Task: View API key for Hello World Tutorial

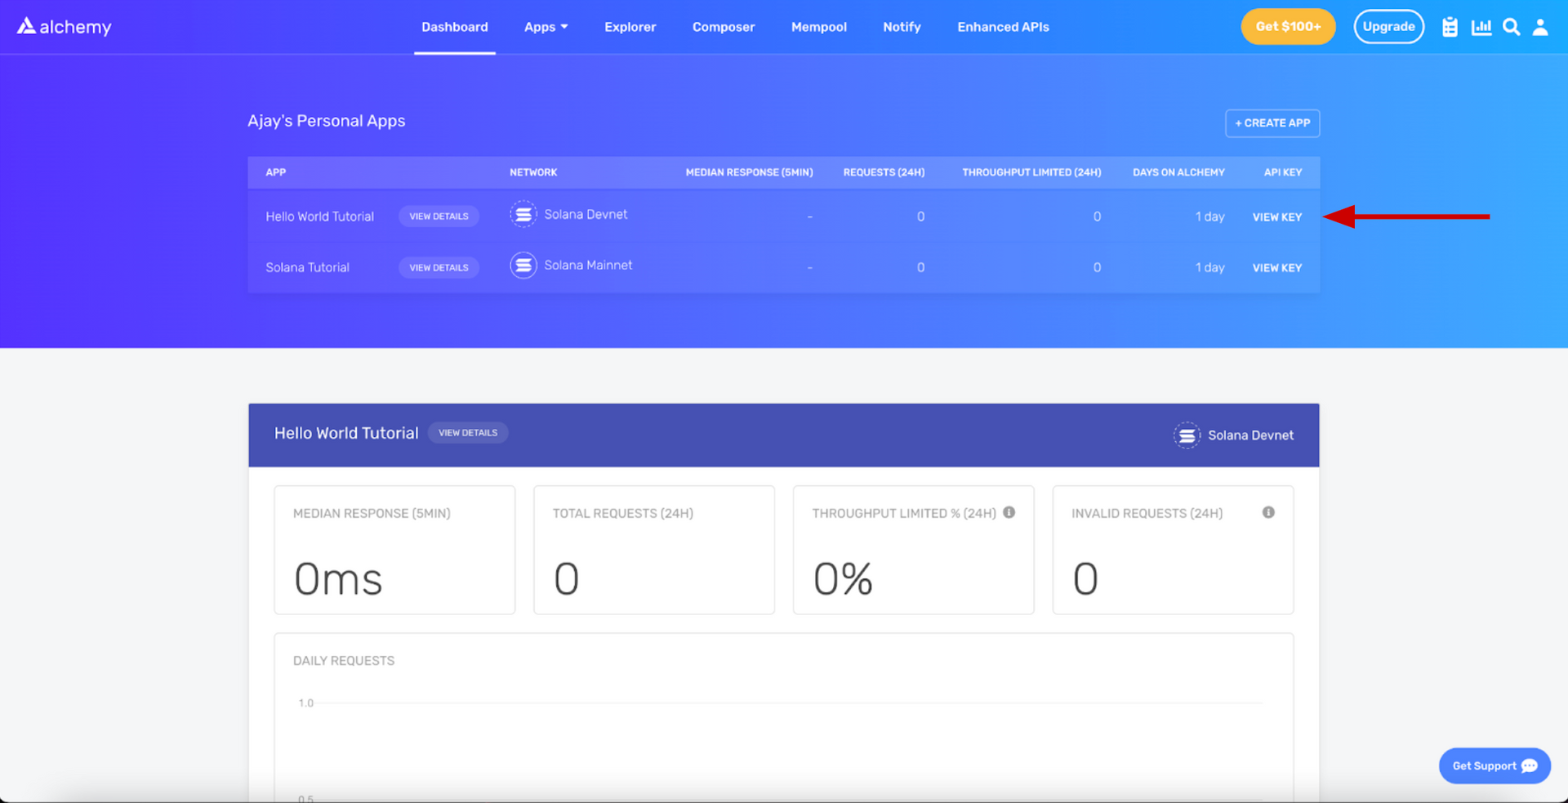Action: click(x=1277, y=217)
